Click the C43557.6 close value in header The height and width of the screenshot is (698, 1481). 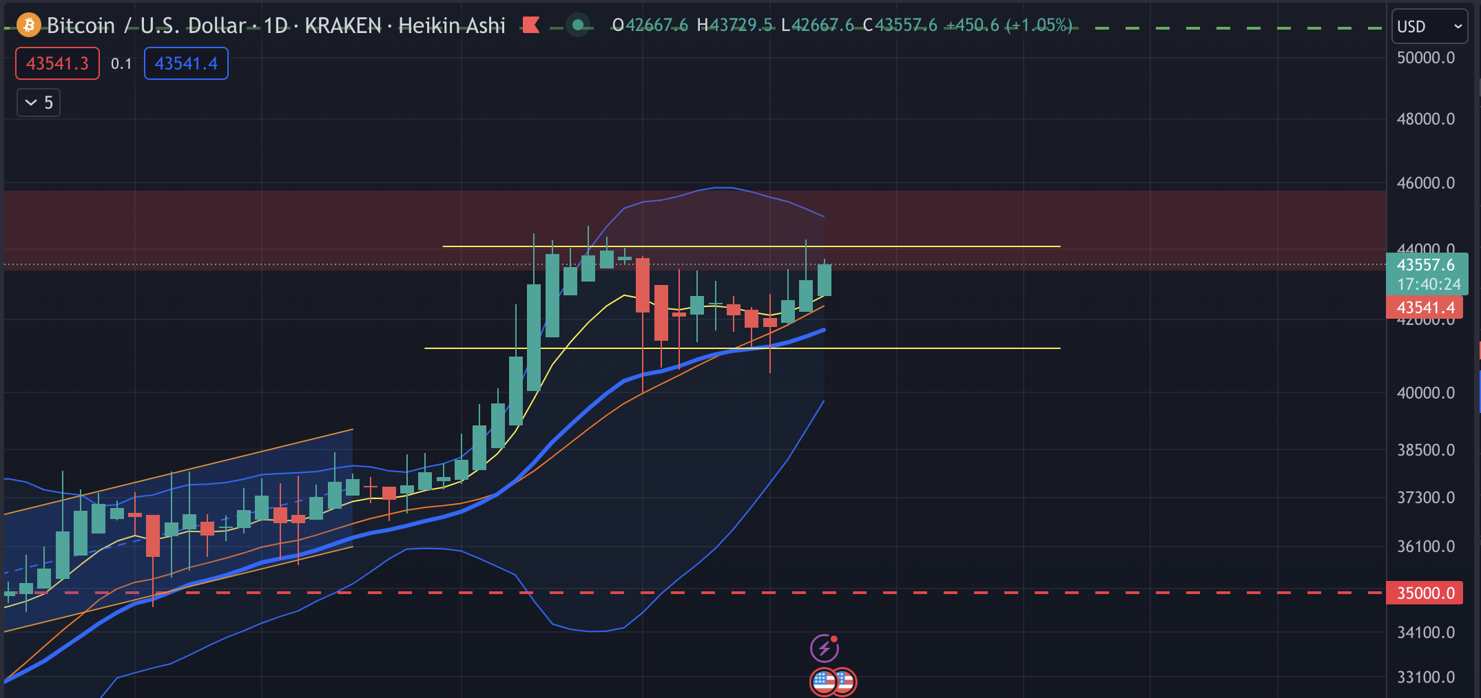(x=900, y=25)
